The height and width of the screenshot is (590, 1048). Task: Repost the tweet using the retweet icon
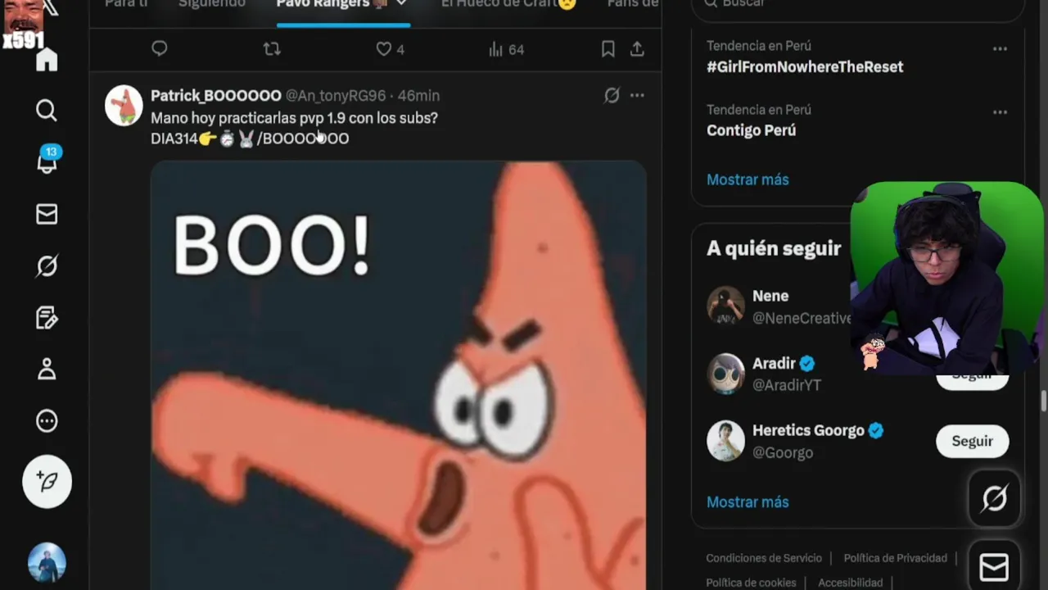point(272,50)
